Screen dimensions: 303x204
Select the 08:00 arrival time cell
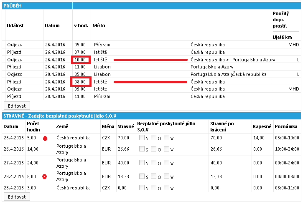click(80, 82)
